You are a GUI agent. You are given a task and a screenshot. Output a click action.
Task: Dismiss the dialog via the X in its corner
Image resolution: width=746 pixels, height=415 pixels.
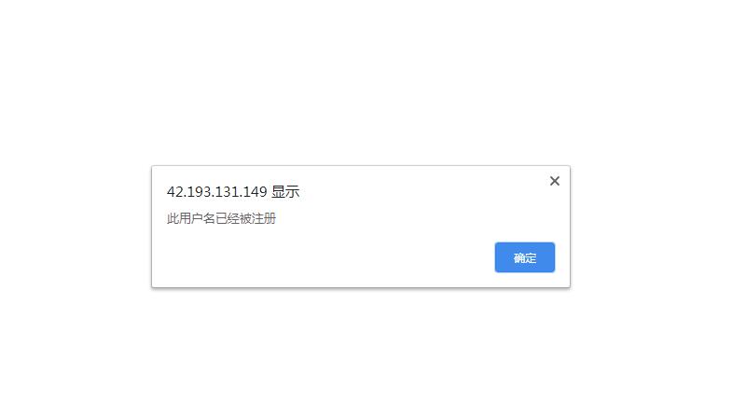[x=554, y=181]
